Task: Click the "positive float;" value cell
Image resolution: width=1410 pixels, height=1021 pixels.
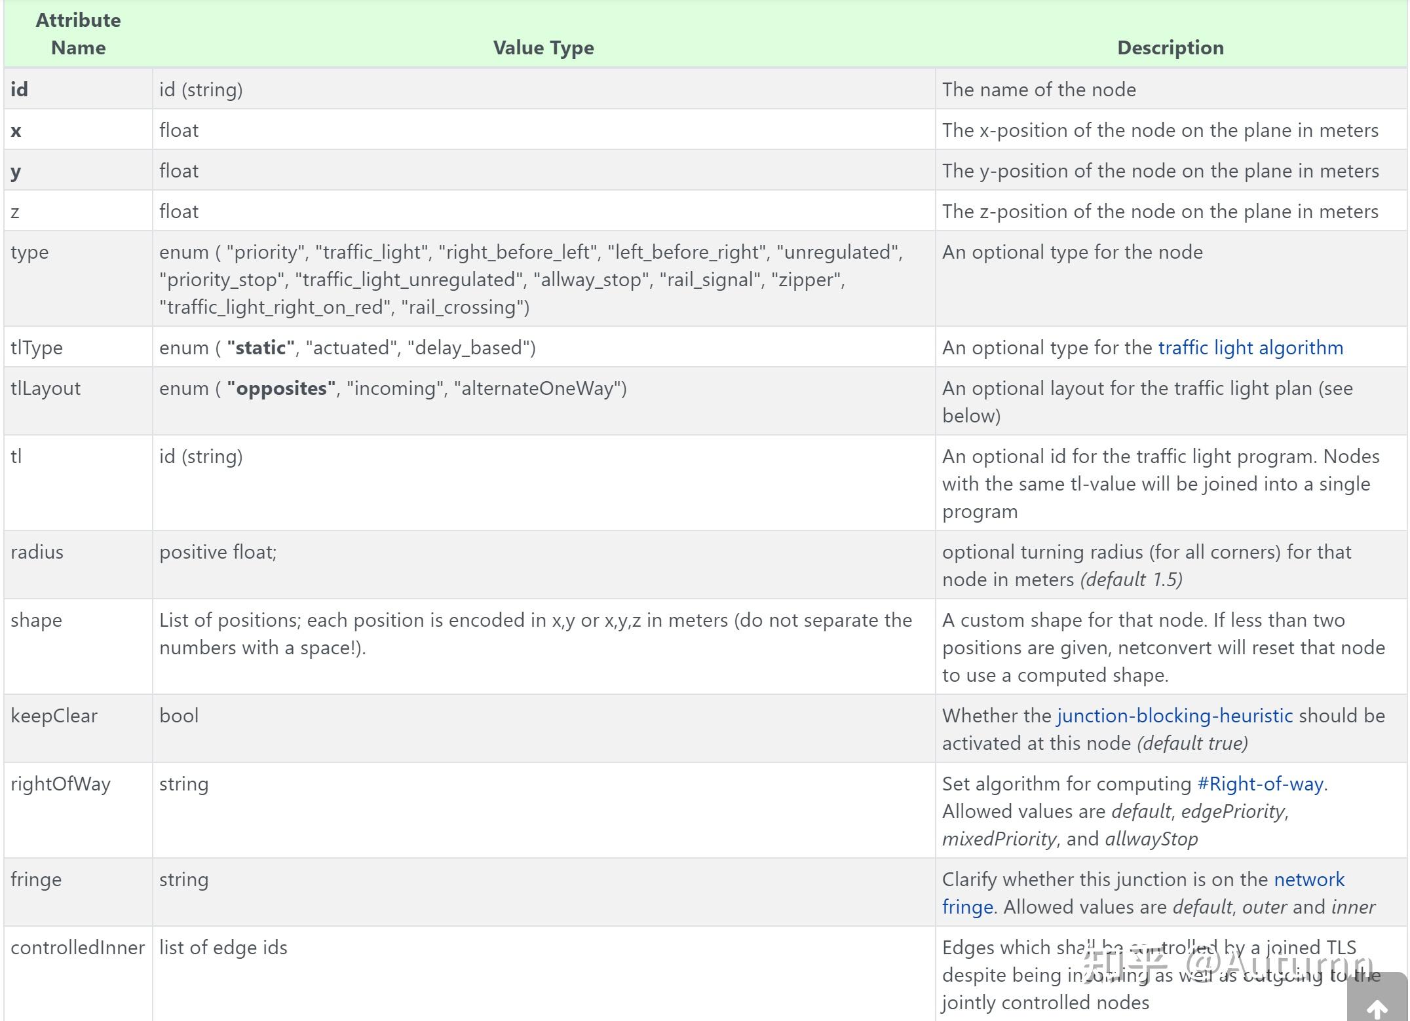Action: click(x=218, y=552)
